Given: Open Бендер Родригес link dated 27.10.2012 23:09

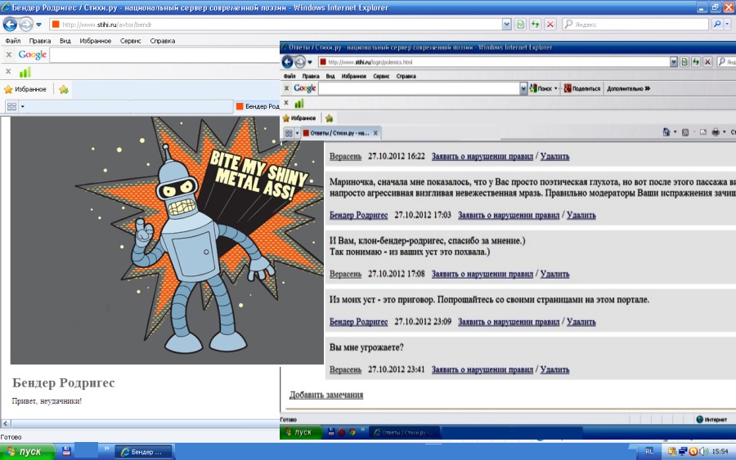Looking at the screenshot, I should pyautogui.click(x=359, y=322).
